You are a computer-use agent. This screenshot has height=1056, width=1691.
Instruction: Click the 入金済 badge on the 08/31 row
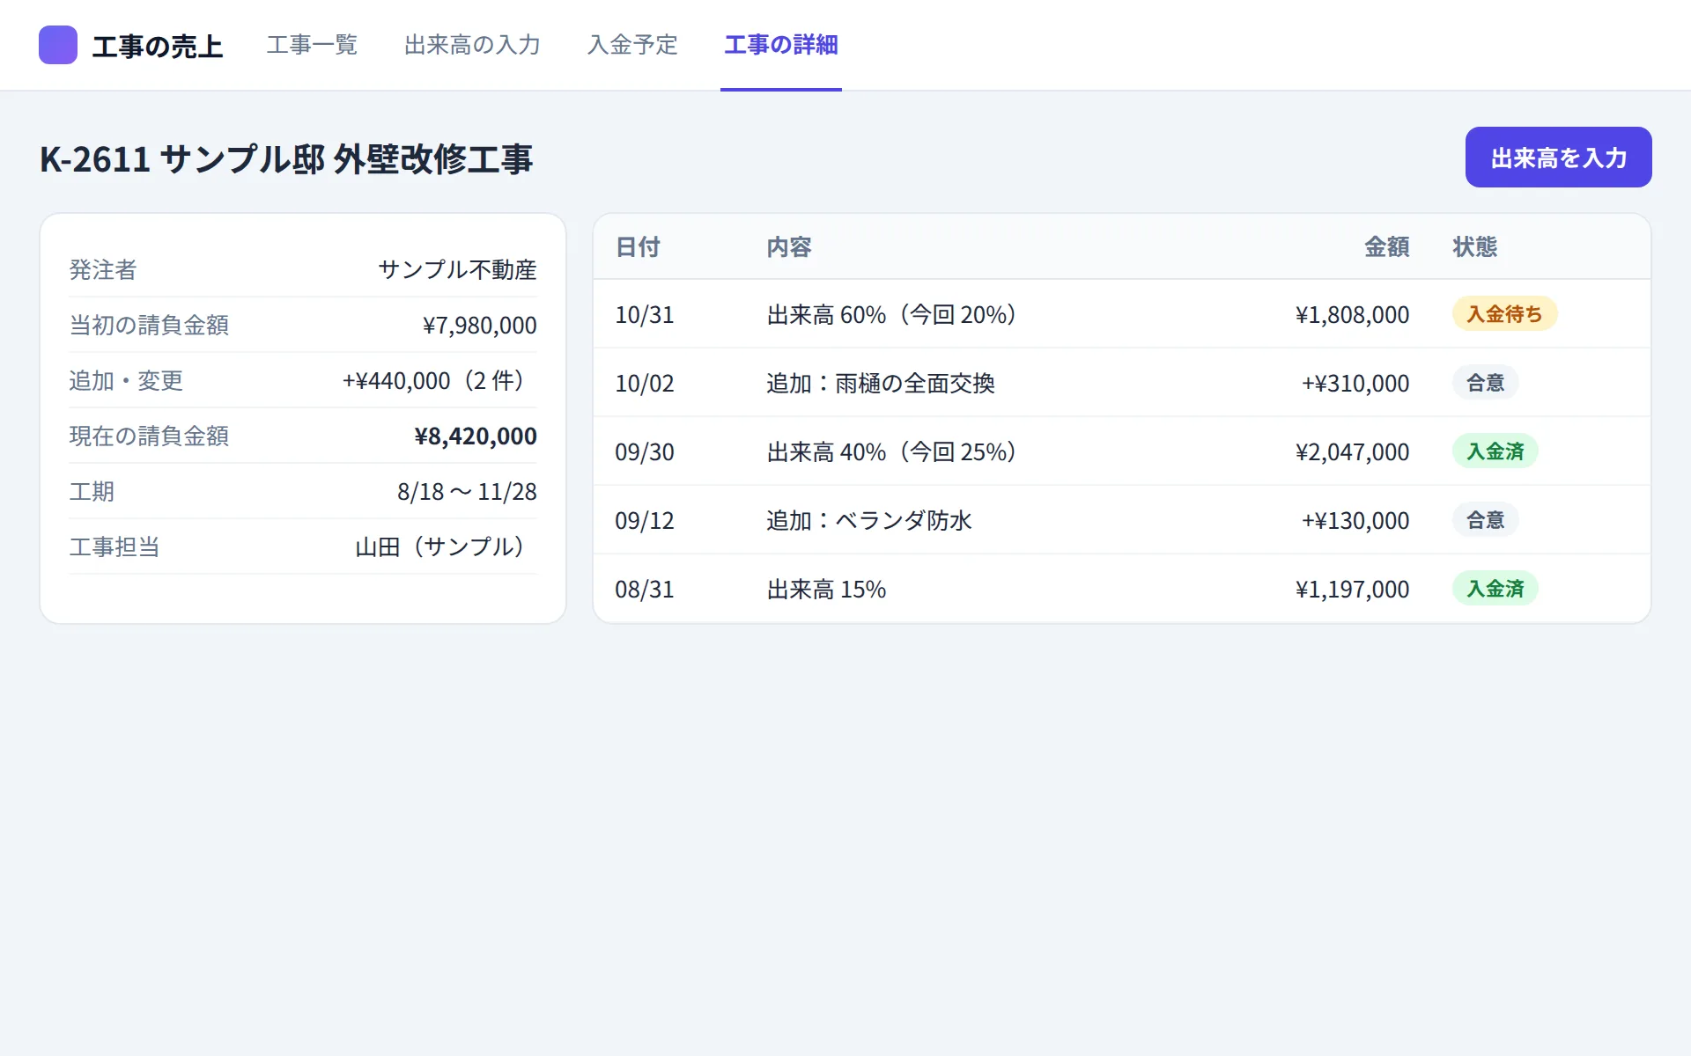(x=1495, y=589)
